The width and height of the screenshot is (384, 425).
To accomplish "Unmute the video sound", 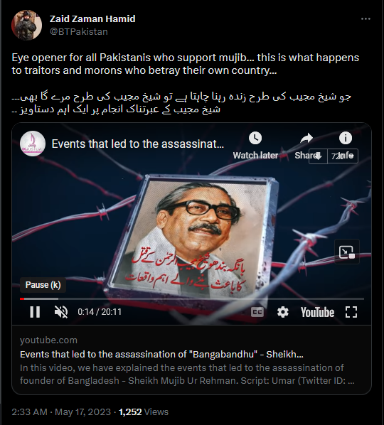I will click(x=61, y=312).
